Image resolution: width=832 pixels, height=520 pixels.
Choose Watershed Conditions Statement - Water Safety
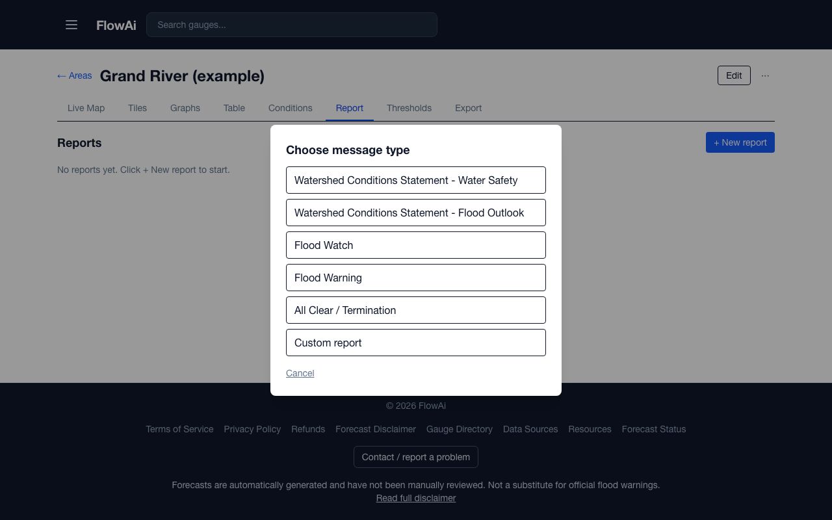pos(416,180)
